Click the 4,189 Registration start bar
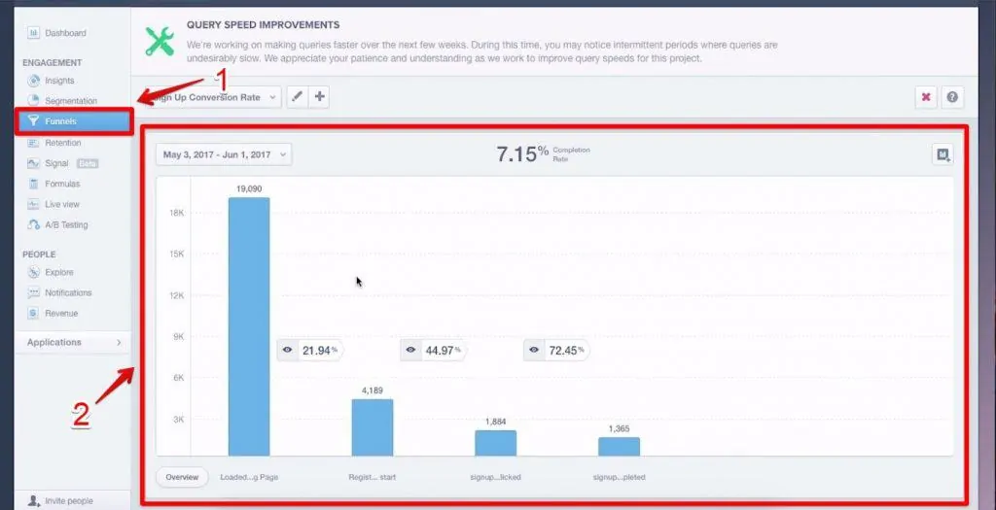 (x=373, y=427)
